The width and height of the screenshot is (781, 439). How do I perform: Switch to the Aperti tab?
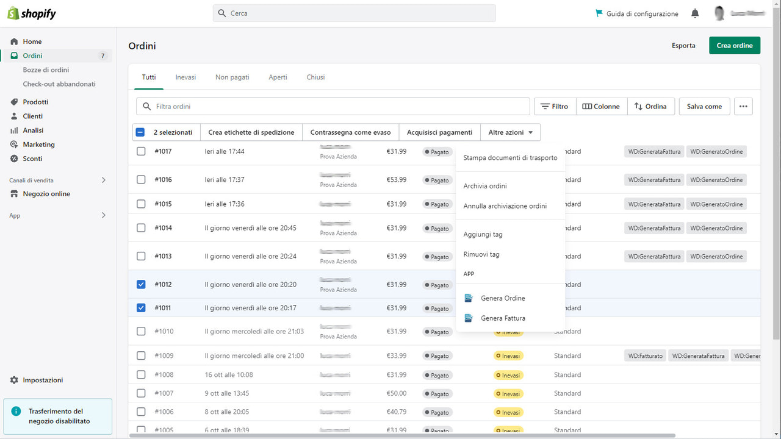pyautogui.click(x=278, y=77)
